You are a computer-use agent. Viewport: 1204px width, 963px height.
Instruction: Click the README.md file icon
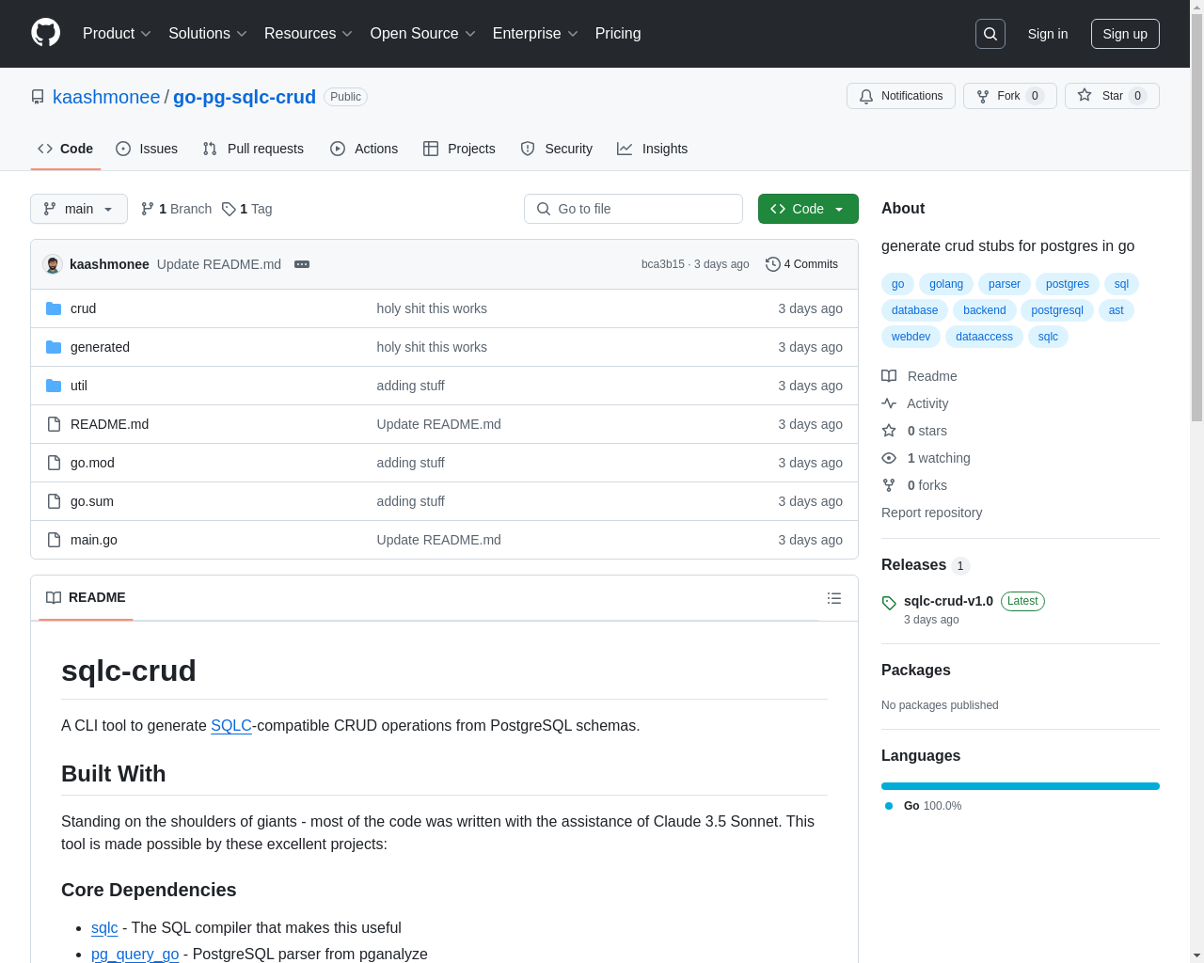pyautogui.click(x=54, y=424)
